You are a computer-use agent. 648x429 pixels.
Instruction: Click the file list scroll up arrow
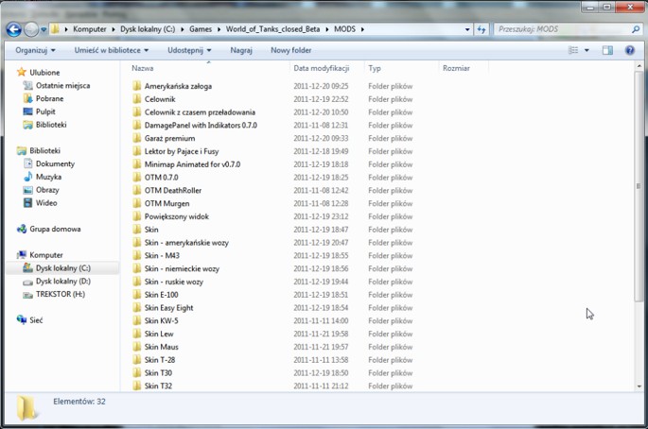[x=639, y=66]
